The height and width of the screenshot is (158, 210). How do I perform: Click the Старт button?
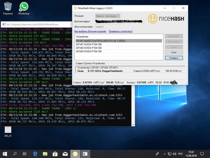pos(174,47)
